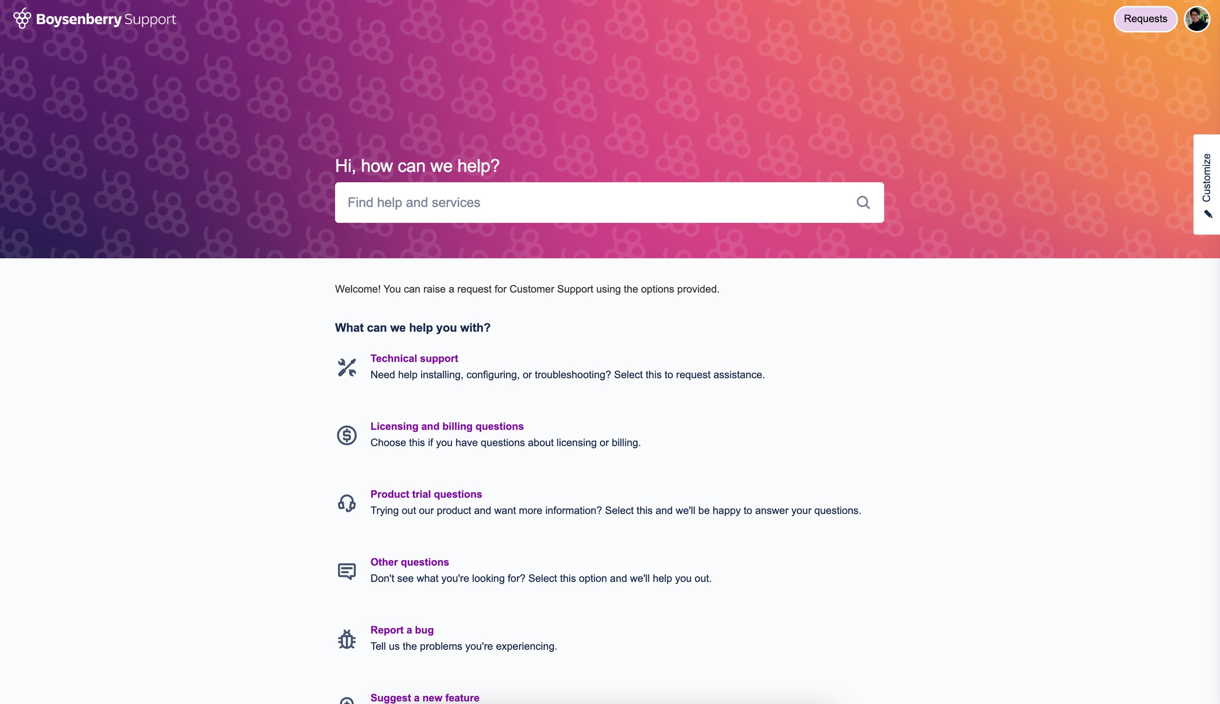Open Product trial questions section
Screen dimensions: 1220x704
(x=426, y=494)
